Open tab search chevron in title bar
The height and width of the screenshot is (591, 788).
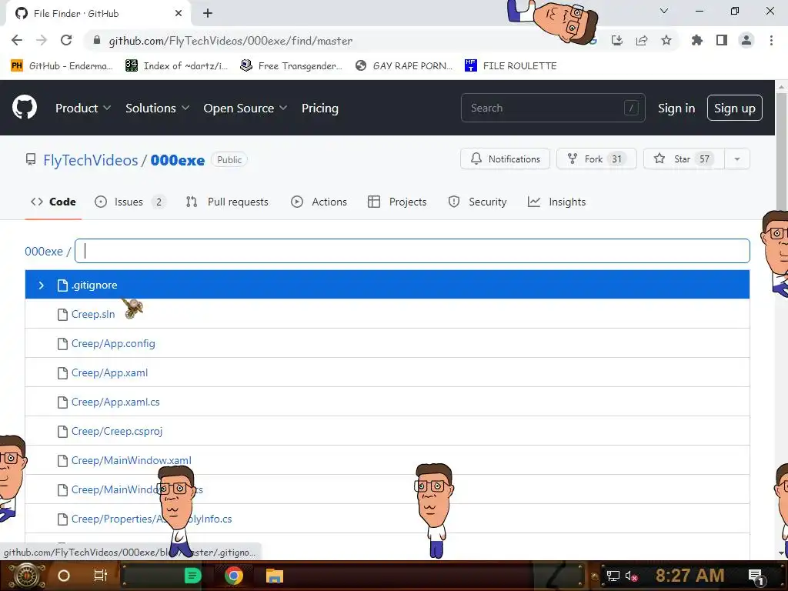664,11
